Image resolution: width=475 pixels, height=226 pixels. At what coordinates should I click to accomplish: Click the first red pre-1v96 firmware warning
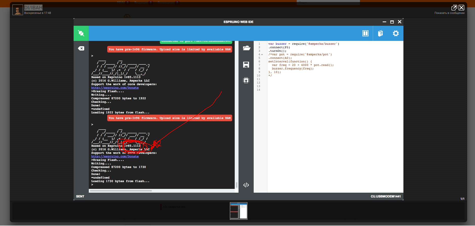[x=170, y=49]
